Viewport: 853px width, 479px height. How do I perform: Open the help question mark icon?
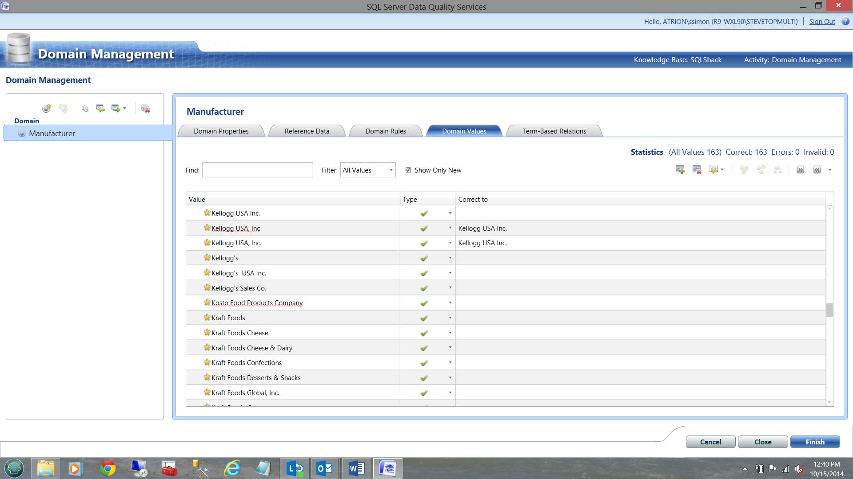pyautogui.click(x=845, y=21)
